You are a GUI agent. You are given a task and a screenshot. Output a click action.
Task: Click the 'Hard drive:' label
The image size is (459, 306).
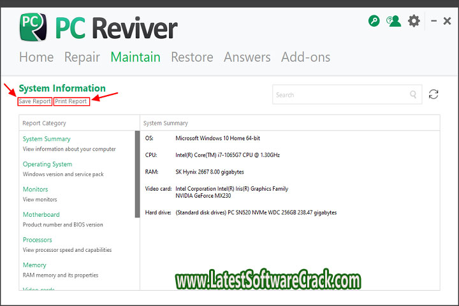pos(158,212)
